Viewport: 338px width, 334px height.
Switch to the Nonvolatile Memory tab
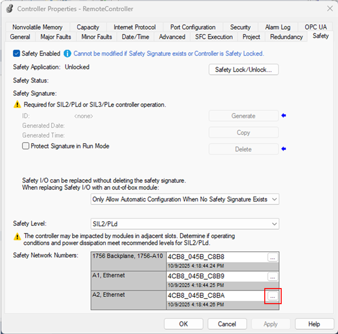38,27
